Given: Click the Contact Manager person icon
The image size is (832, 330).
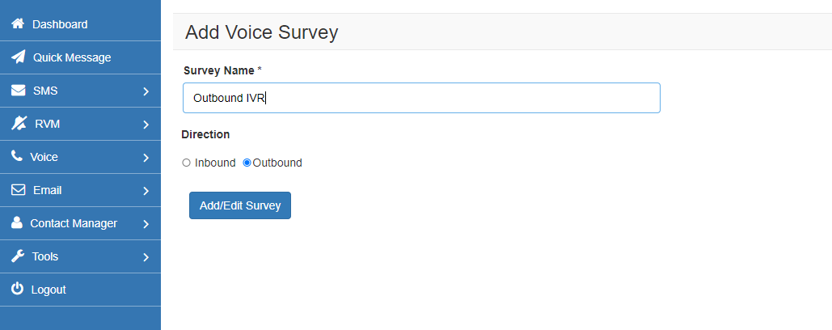Looking at the screenshot, I should click(16, 223).
